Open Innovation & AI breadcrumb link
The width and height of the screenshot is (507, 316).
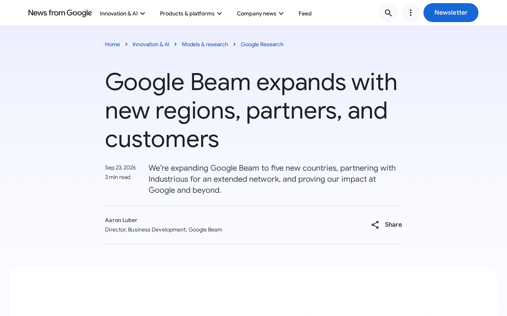pyautogui.click(x=151, y=44)
